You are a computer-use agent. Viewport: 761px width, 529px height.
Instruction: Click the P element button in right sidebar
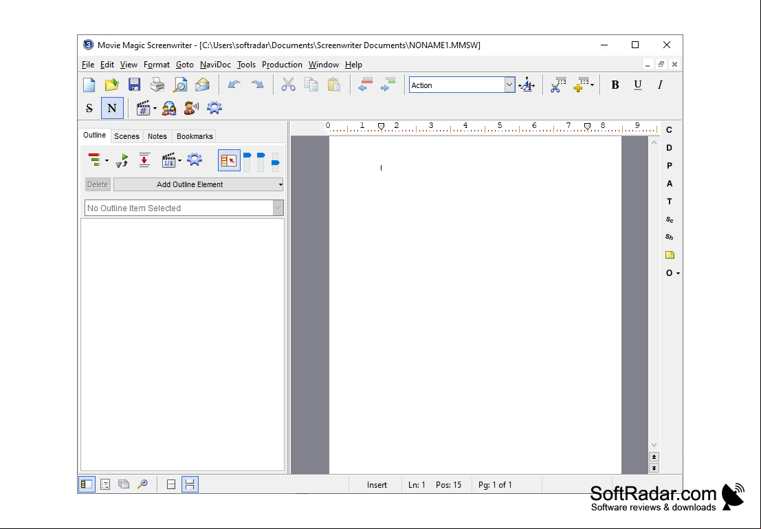(x=670, y=166)
